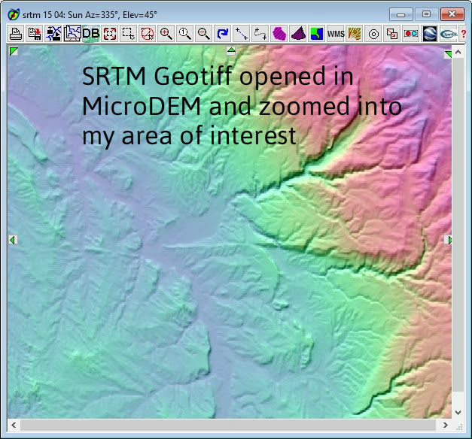Minimize the srtm 15 04 map window
Image resolution: width=472 pixels, height=439 pixels.
[400, 14]
